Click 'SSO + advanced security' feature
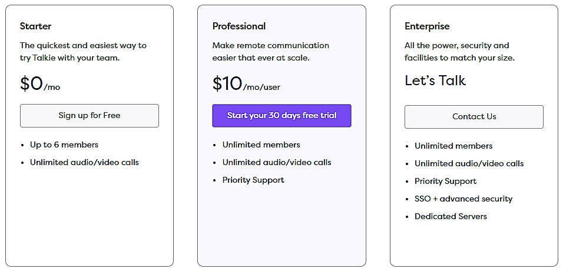Image resolution: width=563 pixels, height=272 pixels. click(463, 199)
